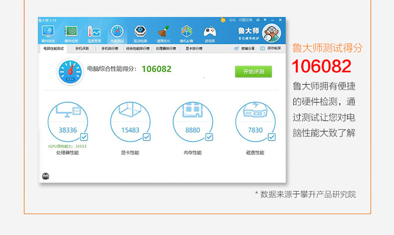This screenshot has height=235, width=394.
Task: Click the green 106082 overall score
Action: [x=157, y=69]
